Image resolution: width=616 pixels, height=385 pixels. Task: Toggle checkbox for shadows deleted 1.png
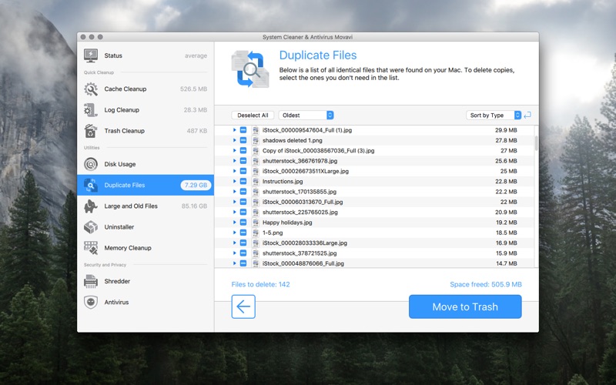click(x=243, y=141)
